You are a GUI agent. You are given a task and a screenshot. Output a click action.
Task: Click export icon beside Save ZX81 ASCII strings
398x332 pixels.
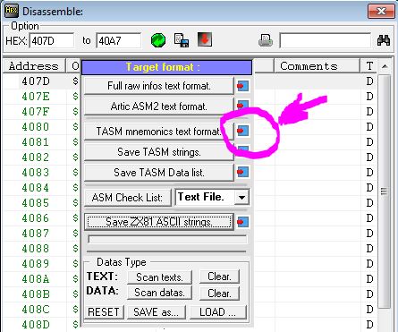(243, 222)
